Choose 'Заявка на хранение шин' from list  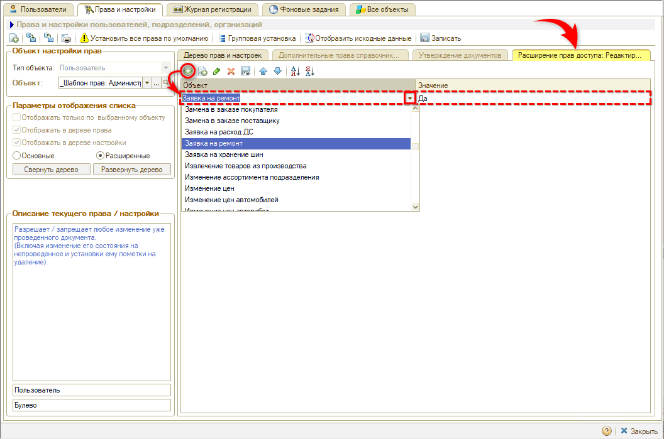point(224,154)
